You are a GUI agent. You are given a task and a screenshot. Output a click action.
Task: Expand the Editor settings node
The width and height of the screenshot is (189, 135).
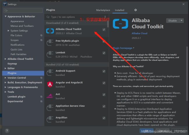point(6,68)
